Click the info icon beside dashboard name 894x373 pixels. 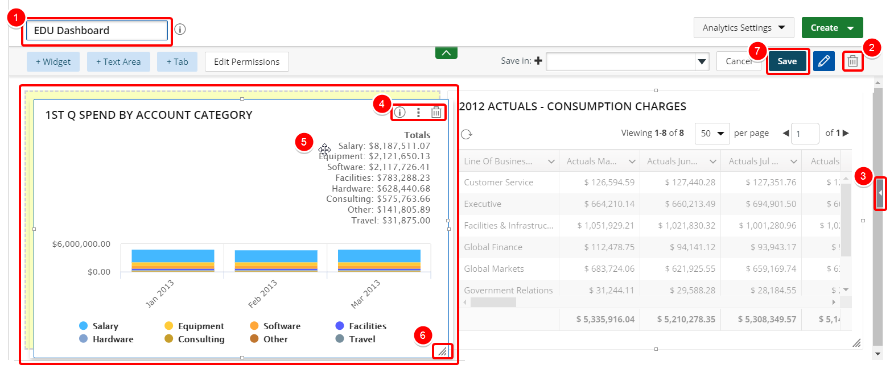180,30
